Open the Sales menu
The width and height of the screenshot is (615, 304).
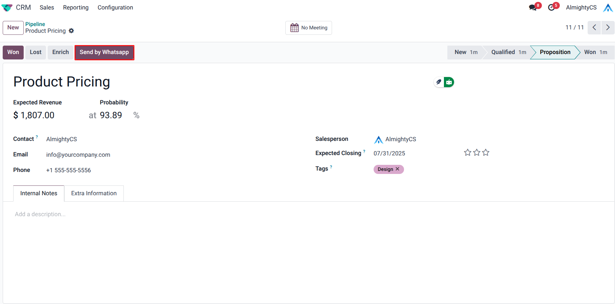tap(47, 7)
